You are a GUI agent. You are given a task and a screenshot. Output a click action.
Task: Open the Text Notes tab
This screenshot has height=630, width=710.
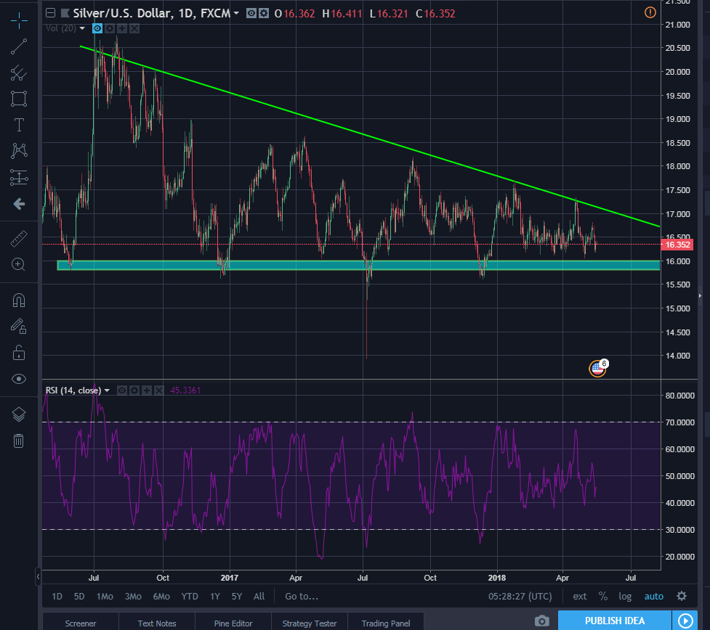click(x=157, y=623)
